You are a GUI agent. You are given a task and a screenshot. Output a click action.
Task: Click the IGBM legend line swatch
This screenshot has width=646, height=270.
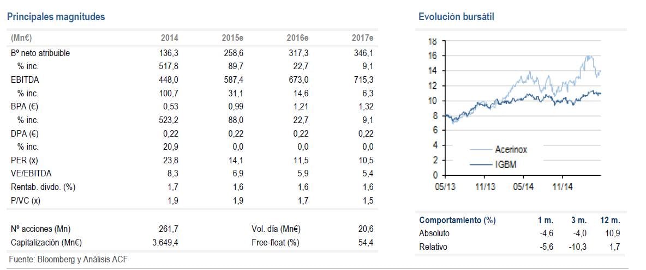pos(481,163)
